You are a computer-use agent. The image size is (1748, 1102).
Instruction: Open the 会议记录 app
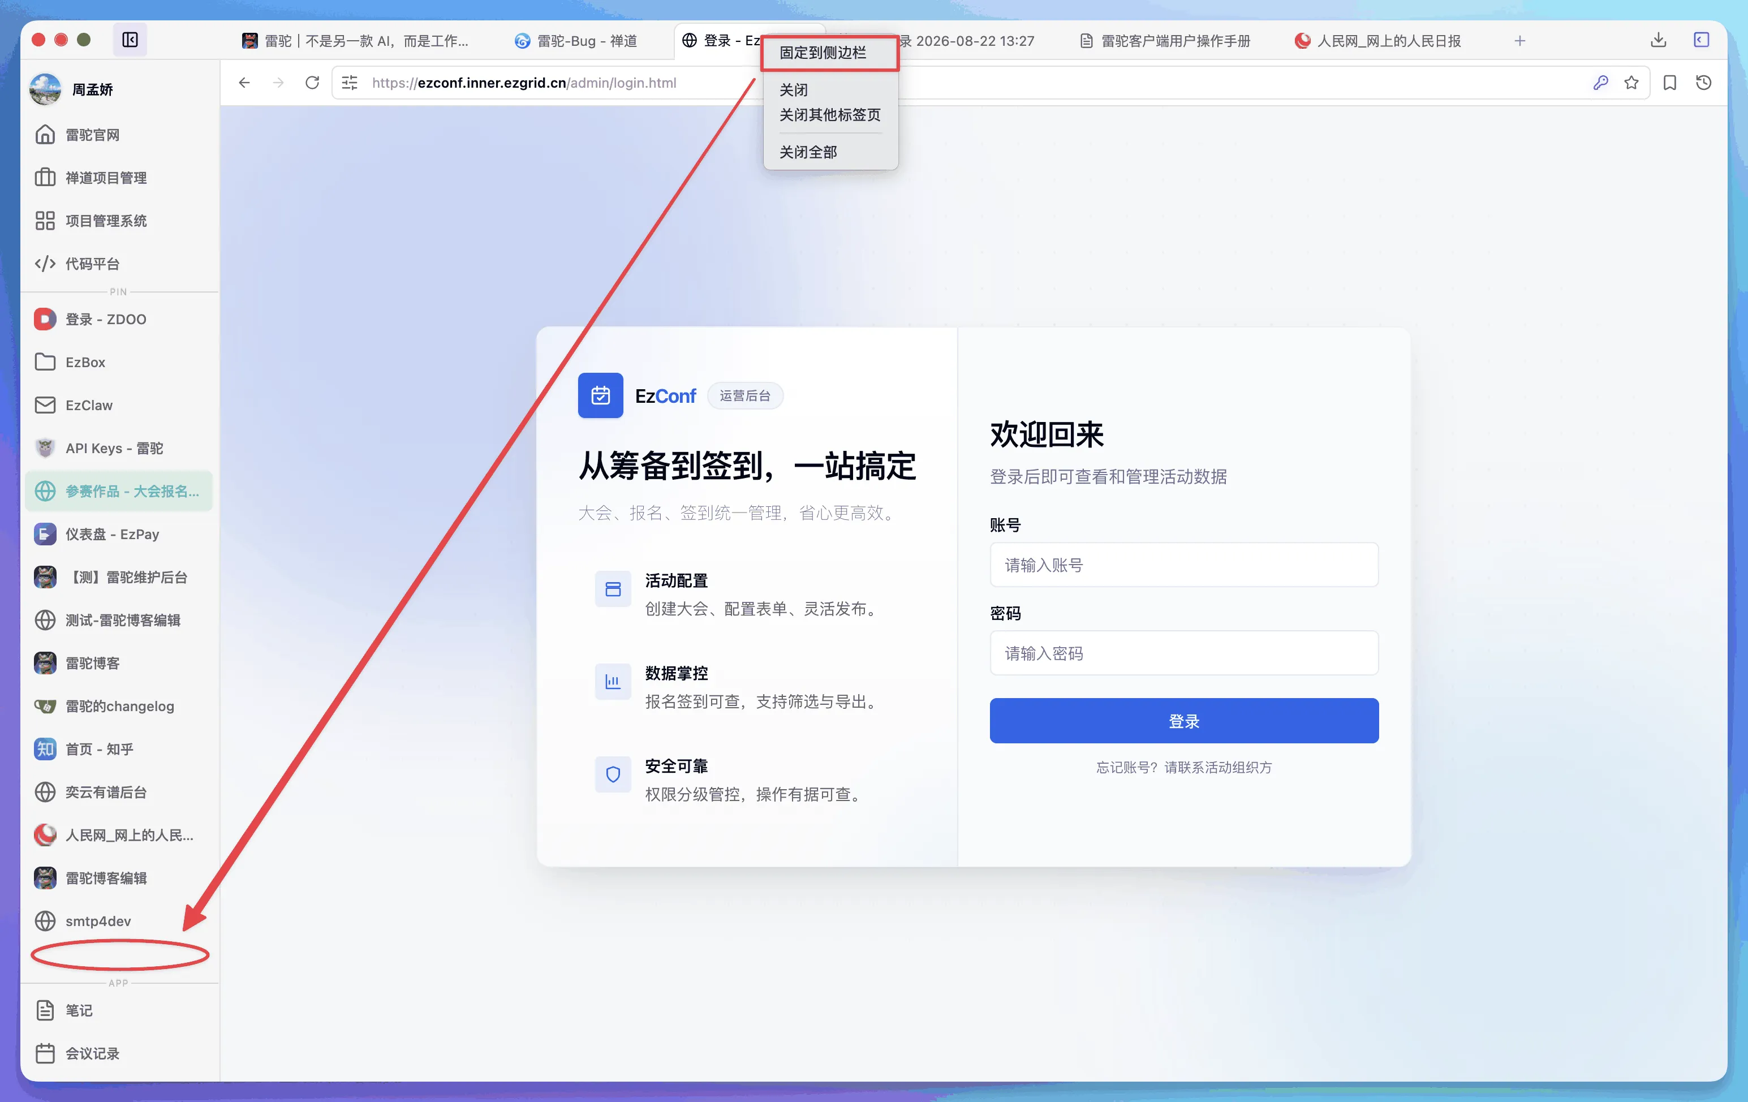point(119,1053)
